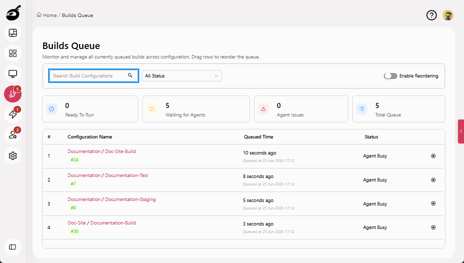464x263 pixels.
Task: Click the Total Queue list icon
Action: [x=362, y=109]
